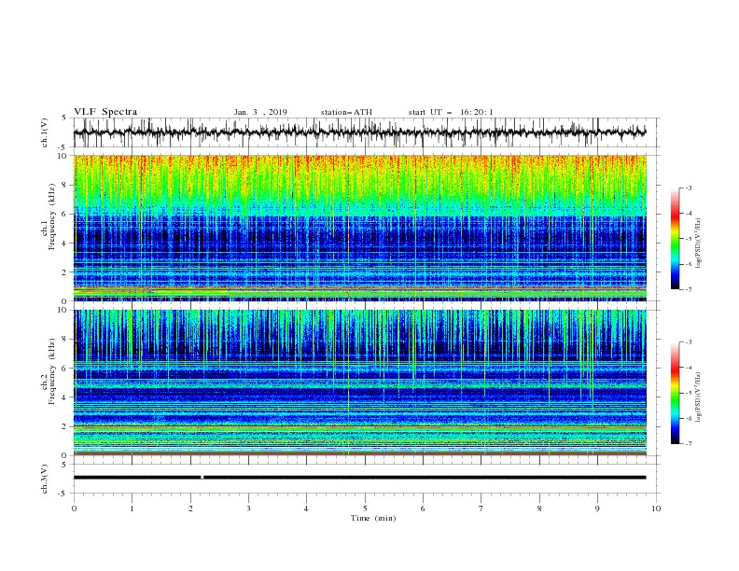Click time axis tick label "5"

[x=365, y=508]
